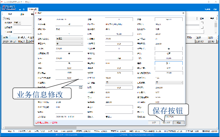The image size is (220, 137).
Task: Collapse the filter panel with the circle arrow
Action: tap(4, 18)
